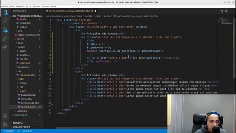Open the Selección menu
The image size is (236, 133).
tap(20, 6)
